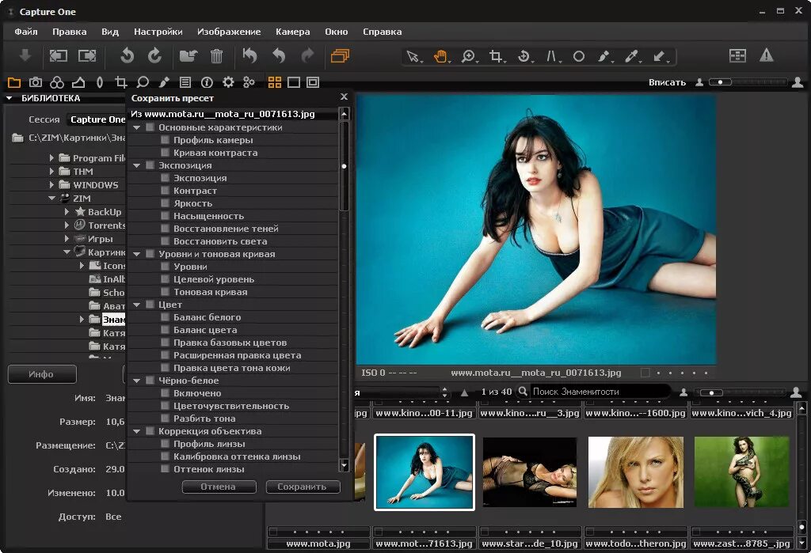Image resolution: width=811 pixels, height=553 pixels.
Task: Click the trash delete icon
Action: pyautogui.click(x=216, y=55)
